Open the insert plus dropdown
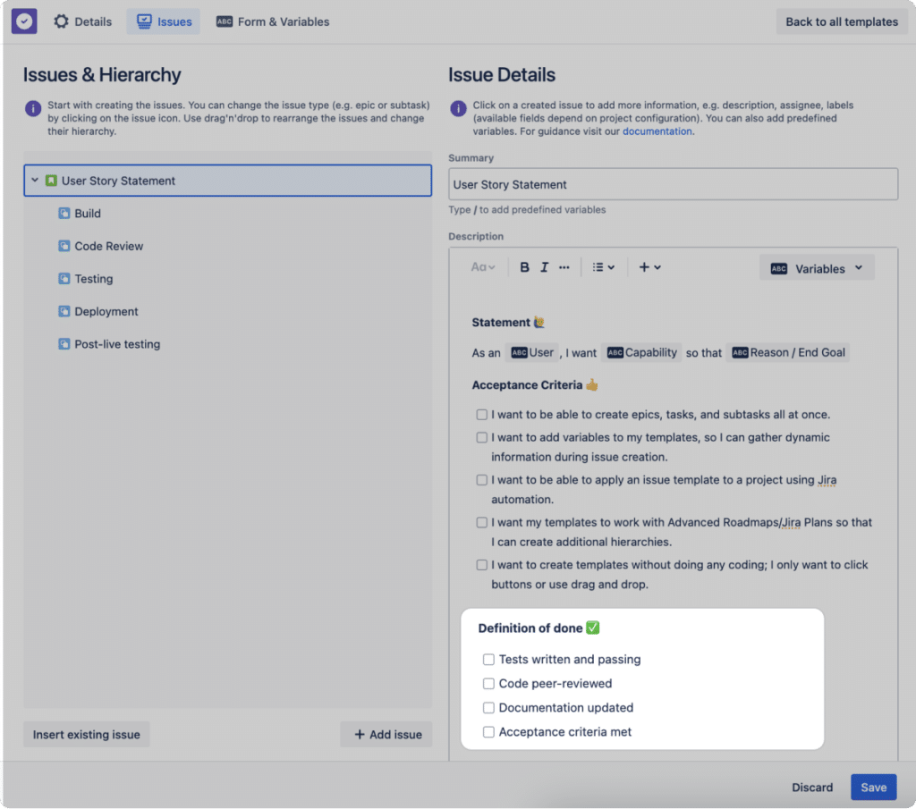Screen dimensions: 916x809 point(649,266)
